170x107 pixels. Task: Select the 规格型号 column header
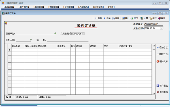tap(64, 46)
